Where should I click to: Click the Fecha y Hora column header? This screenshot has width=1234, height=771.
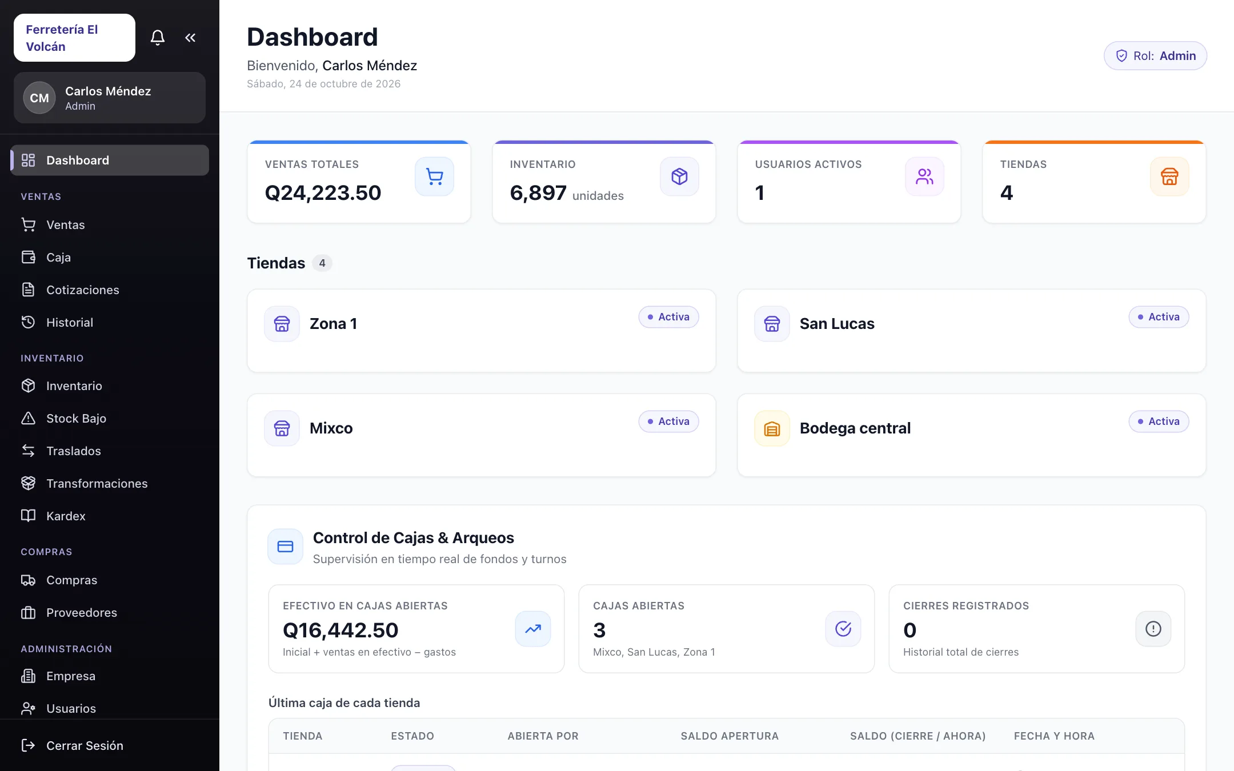1055,736
